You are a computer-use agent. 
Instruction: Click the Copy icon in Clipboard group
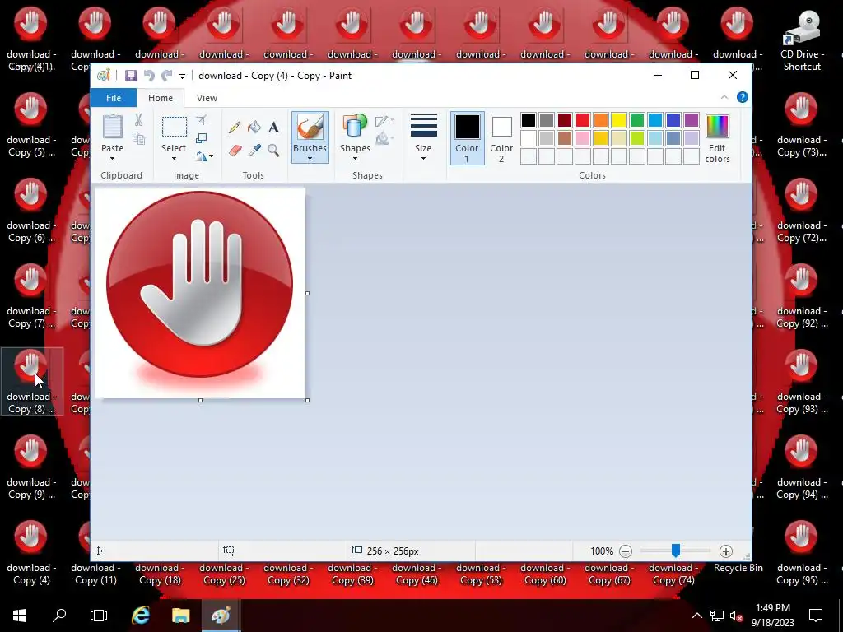click(x=138, y=138)
